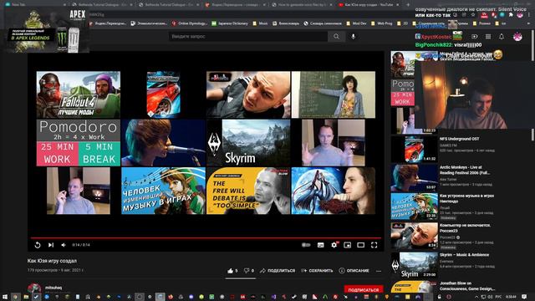Start voice search with microphone icon

[x=354, y=36]
